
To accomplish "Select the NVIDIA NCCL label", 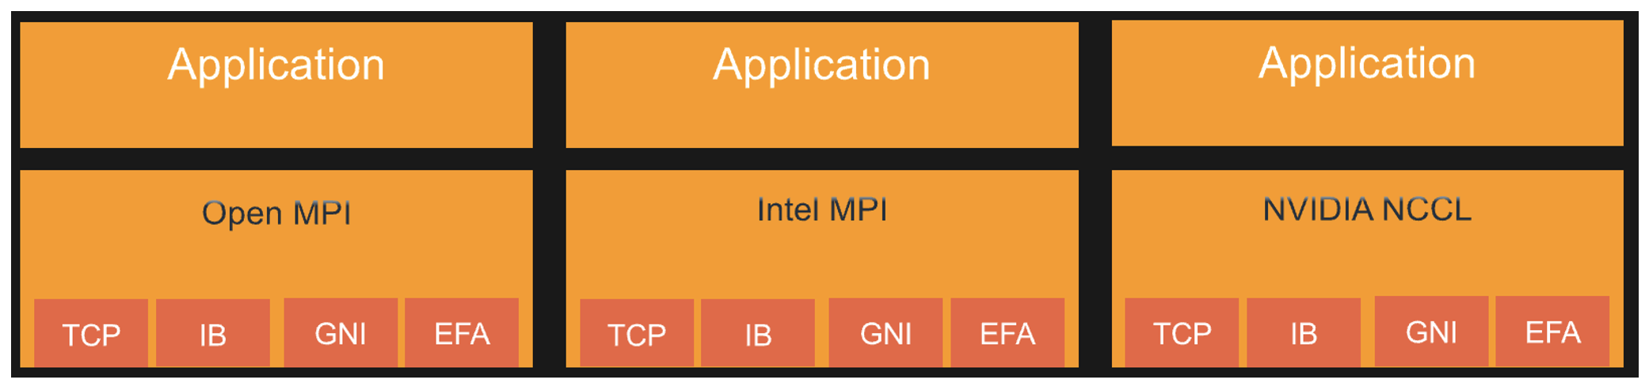I will [x=1367, y=210].
